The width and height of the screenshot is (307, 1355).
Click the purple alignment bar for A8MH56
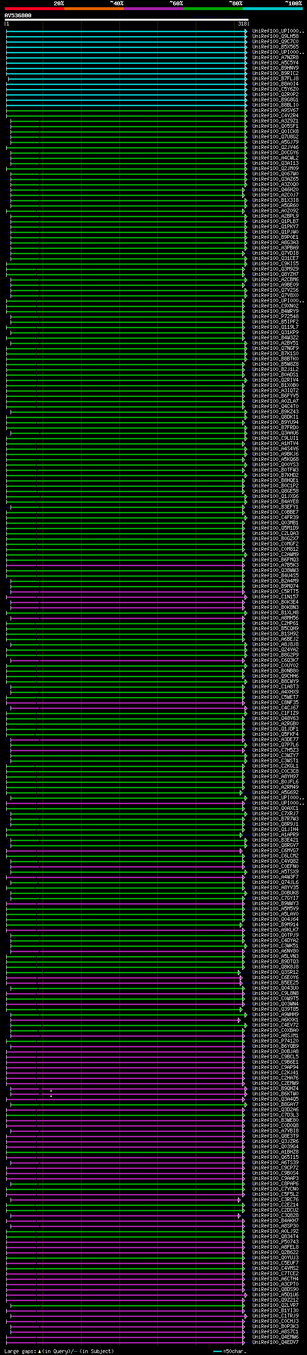[128, 618]
